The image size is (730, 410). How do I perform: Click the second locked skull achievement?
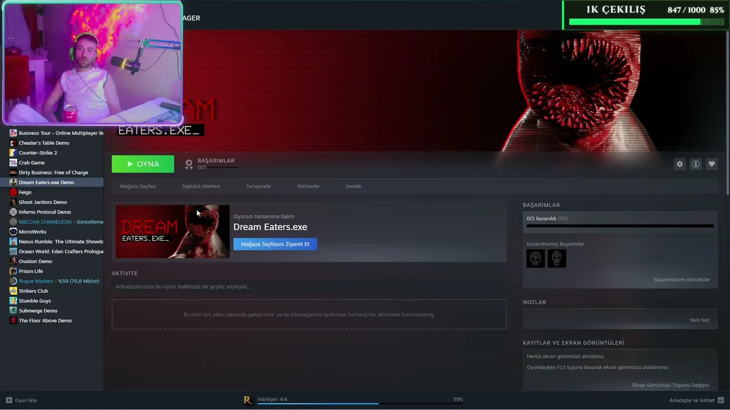click(557, 259)
